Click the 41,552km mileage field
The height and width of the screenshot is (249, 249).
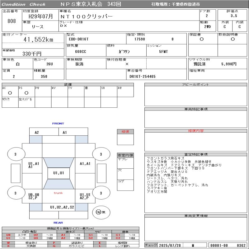click(x=39, y=40)
